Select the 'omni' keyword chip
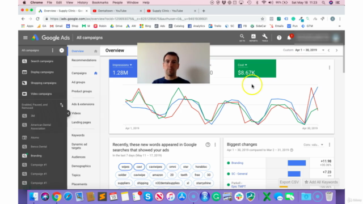Image resolution: width=363 pixels, height=204 pixels. coord(172,167)
